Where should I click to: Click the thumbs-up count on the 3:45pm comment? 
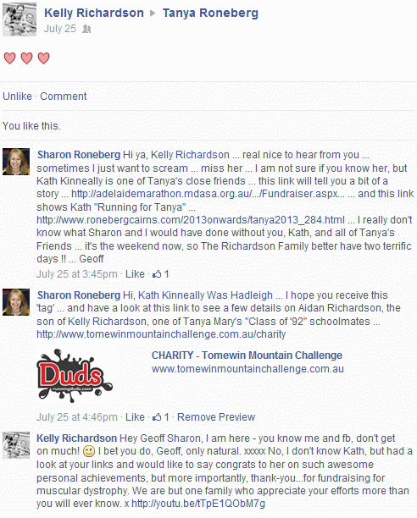pyautogui.click(x=161, y=274)
